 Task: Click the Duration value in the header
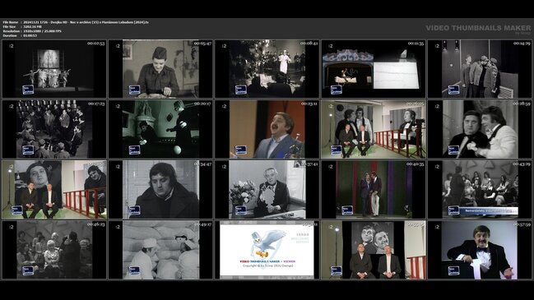[30, 35]
